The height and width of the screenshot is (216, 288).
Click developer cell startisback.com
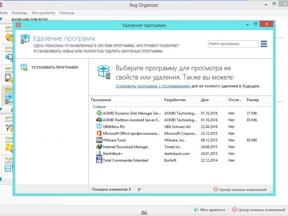click(x=177, y=154)
